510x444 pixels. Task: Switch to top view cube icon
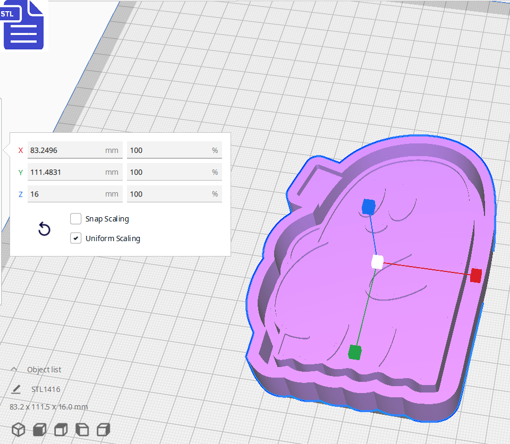[61, 430]
